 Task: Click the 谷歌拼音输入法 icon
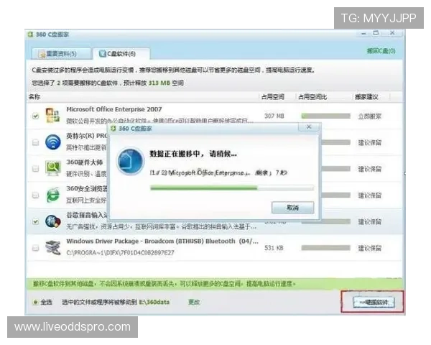tap(52, 221)
